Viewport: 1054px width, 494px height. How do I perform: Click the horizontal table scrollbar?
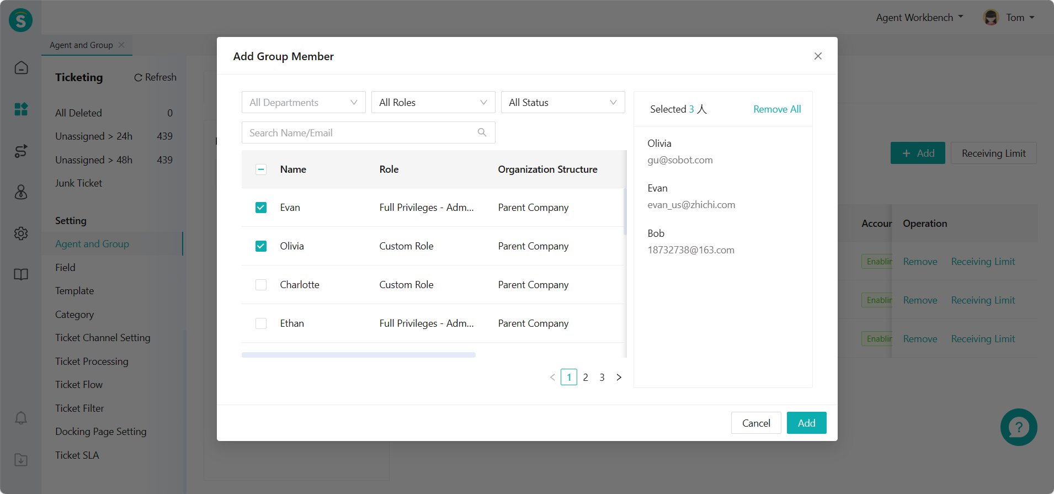[359, 355]
